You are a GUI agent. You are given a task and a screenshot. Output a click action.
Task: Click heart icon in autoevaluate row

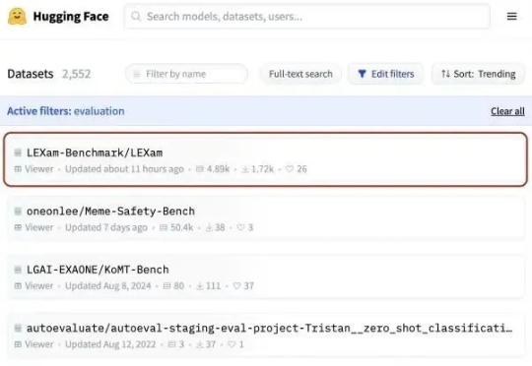232,344
